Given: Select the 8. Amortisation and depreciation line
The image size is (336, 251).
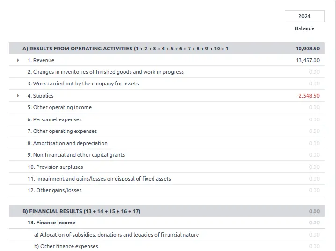Looking at the screenshot, I should click(67, 143).
